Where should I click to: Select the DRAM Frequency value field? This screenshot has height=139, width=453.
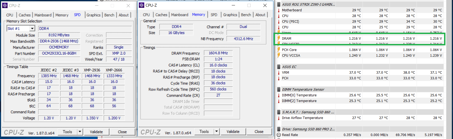tap(218, 53)
